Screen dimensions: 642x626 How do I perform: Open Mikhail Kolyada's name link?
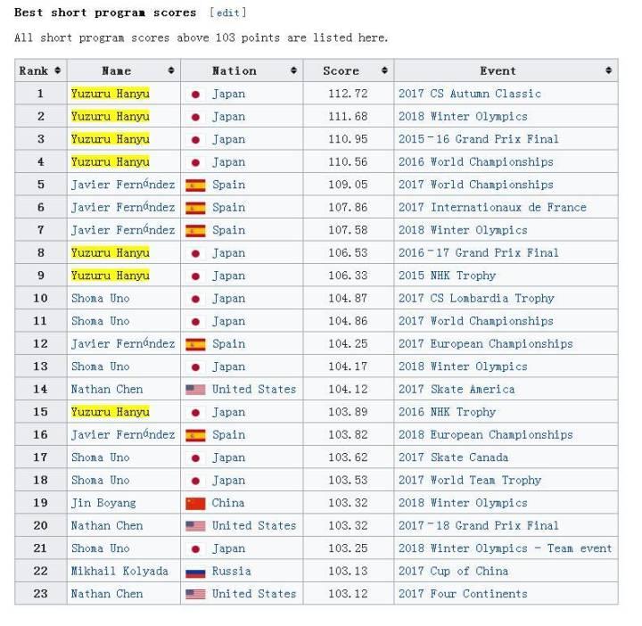coord(119,571)
